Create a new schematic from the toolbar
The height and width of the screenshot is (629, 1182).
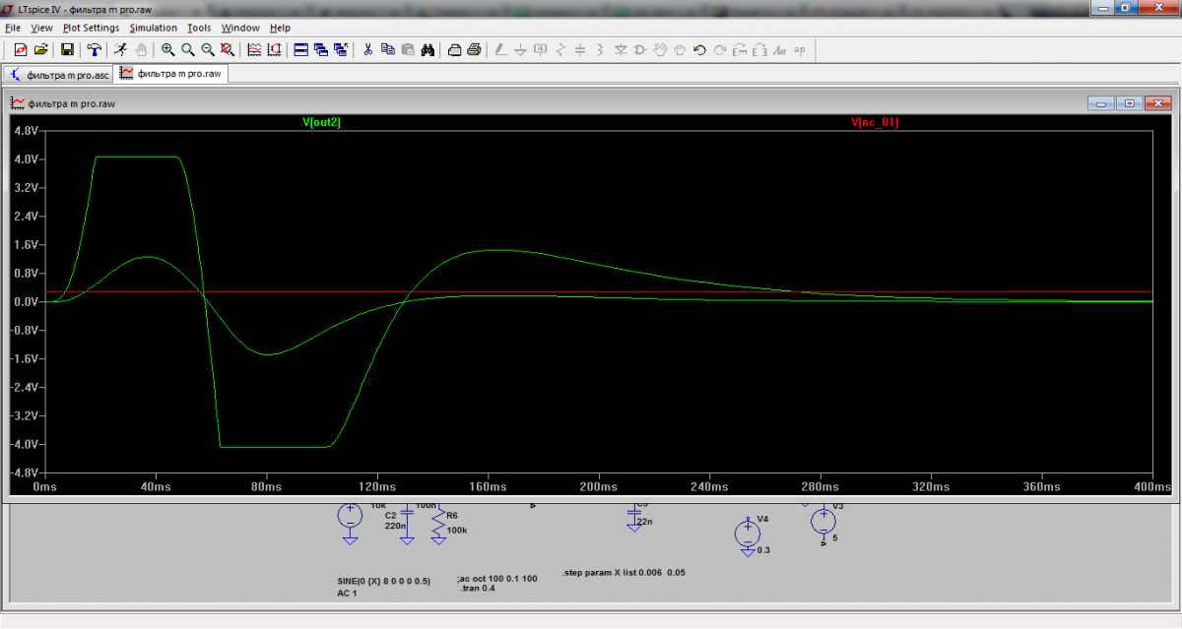point(21,49)
